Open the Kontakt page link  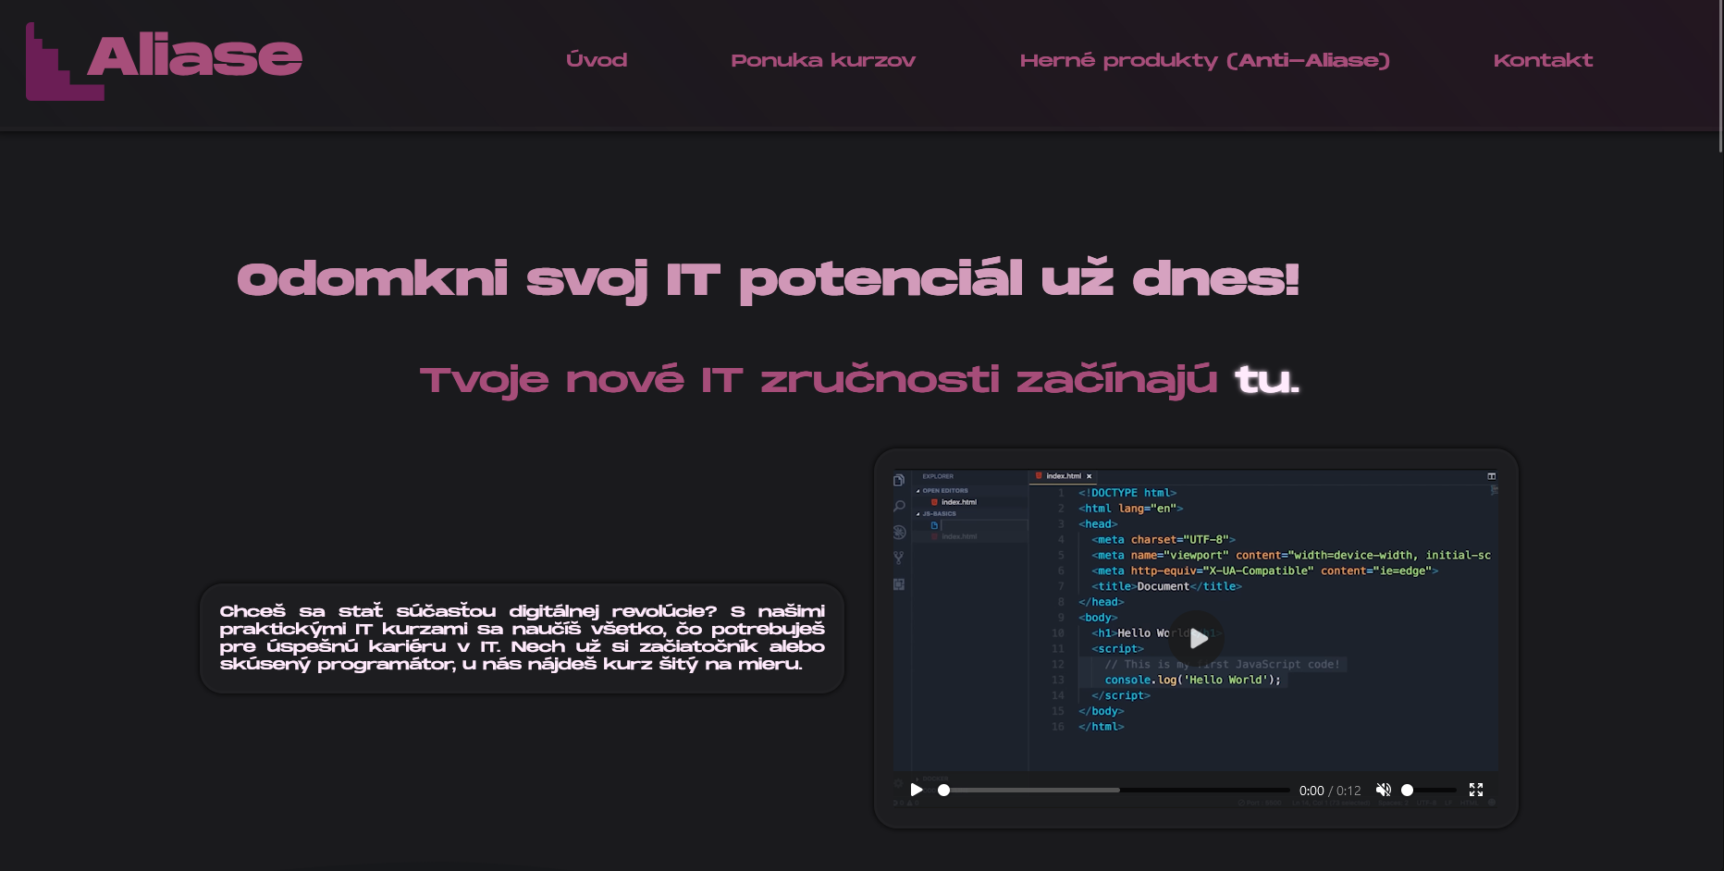pyautogui.click(x=1542, y=60)
